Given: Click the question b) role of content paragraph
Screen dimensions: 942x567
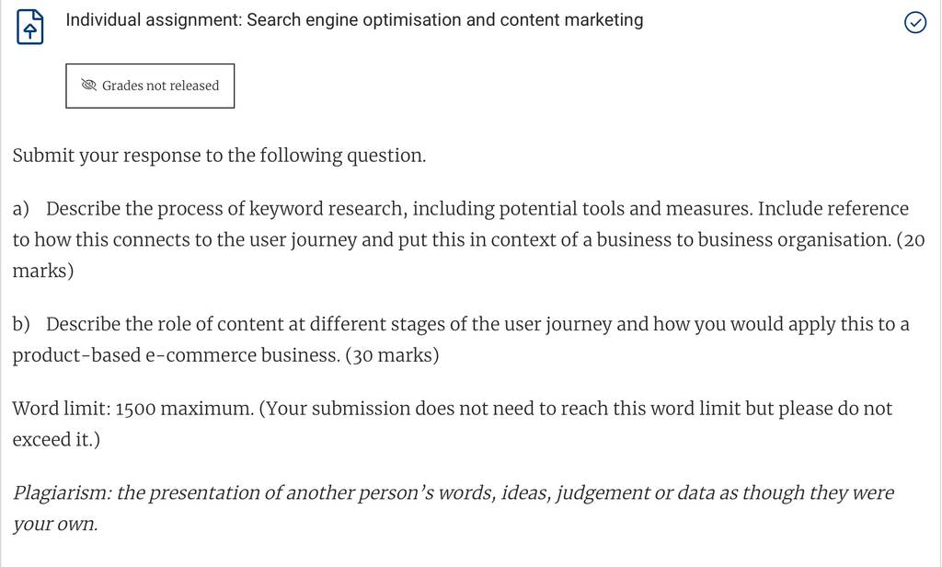Looking at the screenshot, I should point(461,340).
